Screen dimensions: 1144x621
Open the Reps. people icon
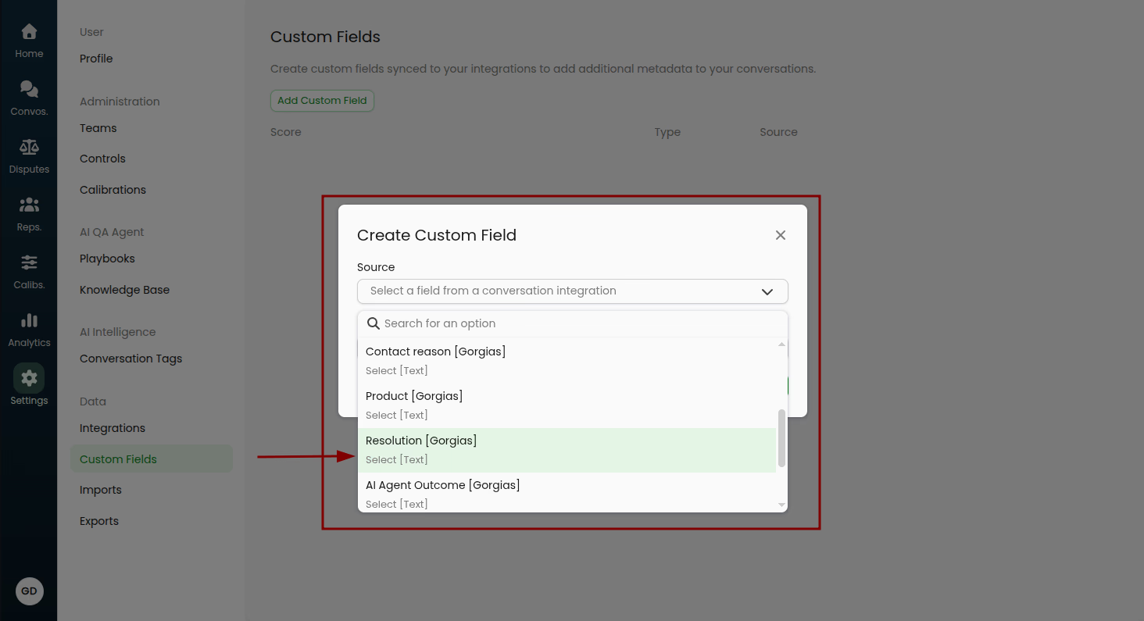[x=29, y=206]
